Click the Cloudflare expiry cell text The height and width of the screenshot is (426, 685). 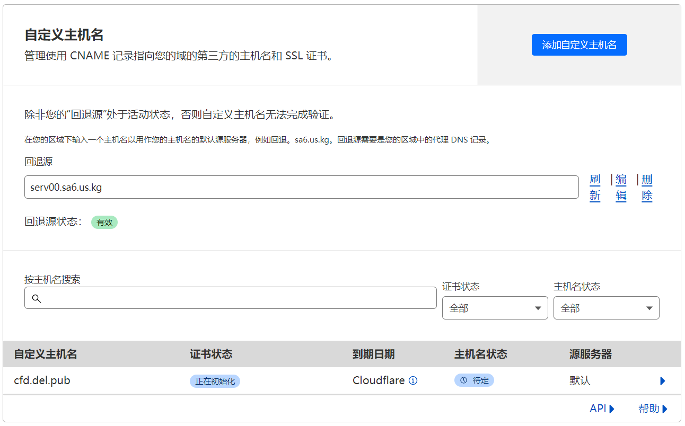379,380
